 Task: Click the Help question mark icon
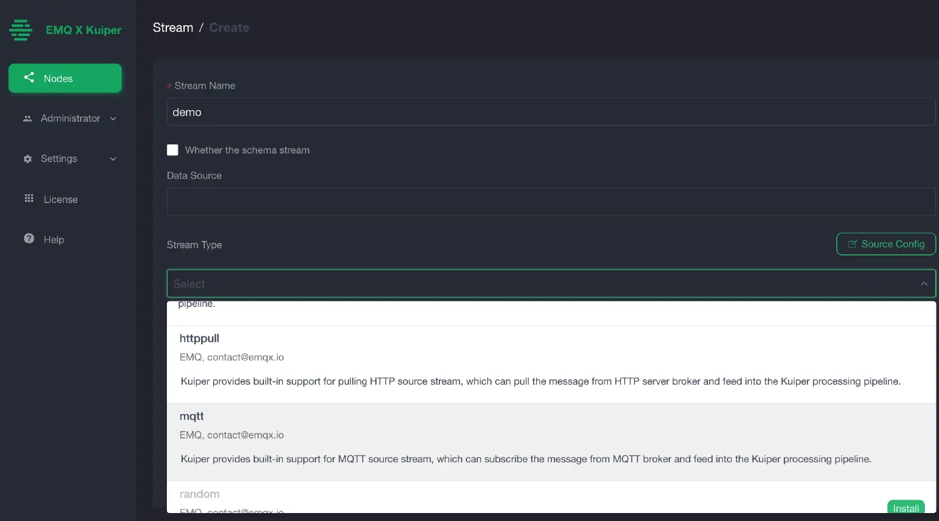point(29,238)
